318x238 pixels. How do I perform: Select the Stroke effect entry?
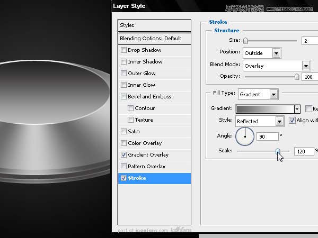pos(154,178)
